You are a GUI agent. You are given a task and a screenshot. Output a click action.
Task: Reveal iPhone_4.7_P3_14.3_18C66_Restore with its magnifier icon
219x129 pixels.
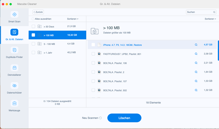[196, 45]
